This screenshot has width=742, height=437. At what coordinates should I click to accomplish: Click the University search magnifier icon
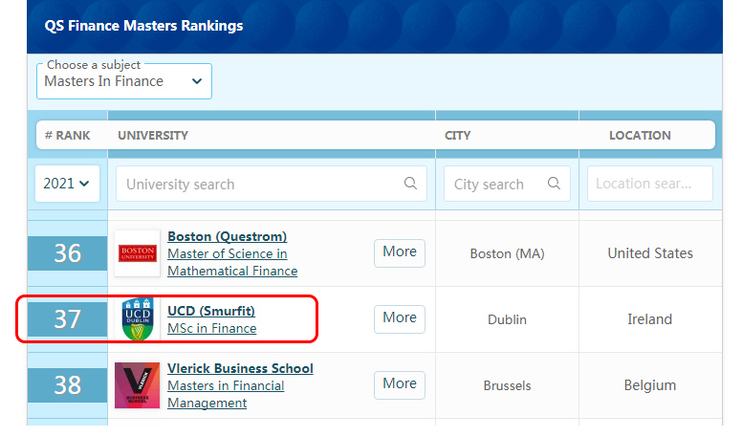pos(410,184)
